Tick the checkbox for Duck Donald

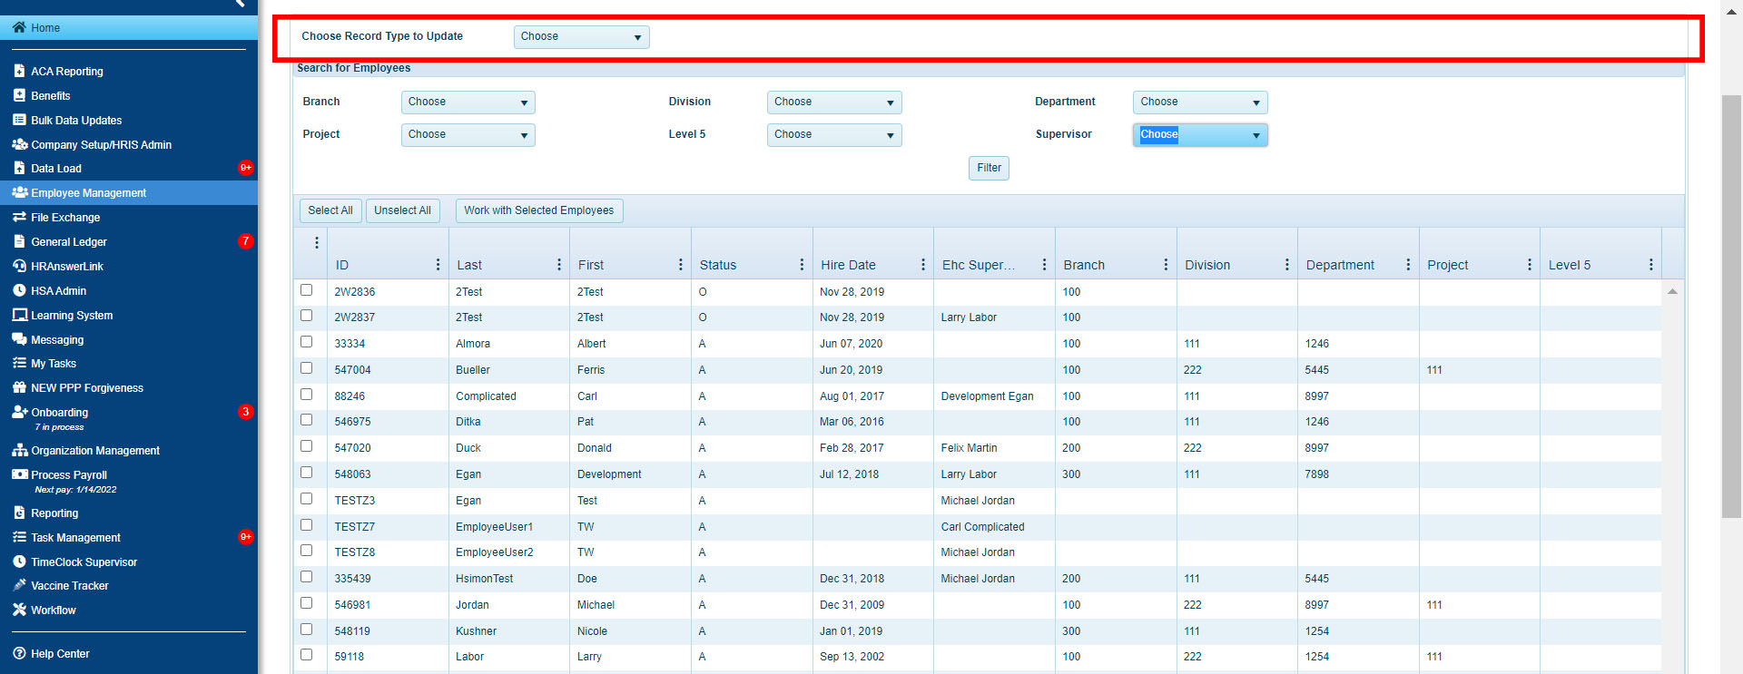pos(306,446)
